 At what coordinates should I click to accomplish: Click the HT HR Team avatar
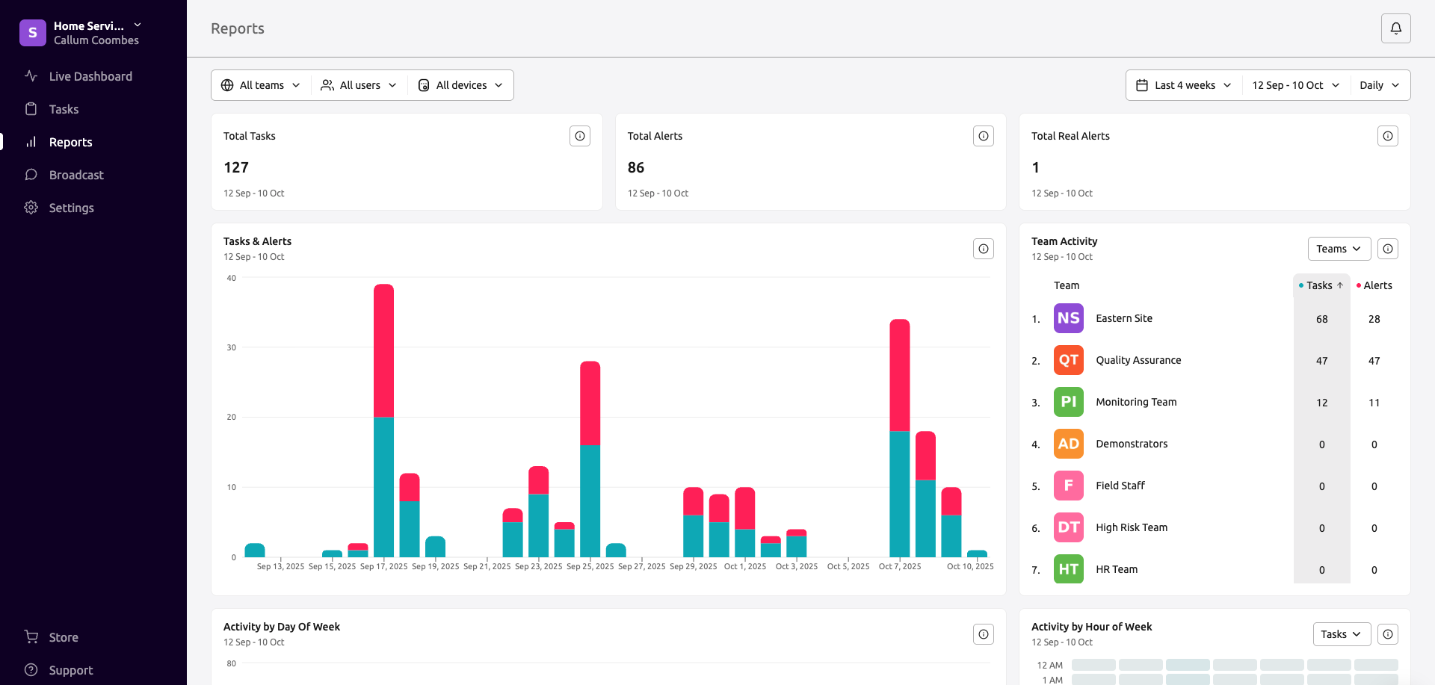click(1069, 569)
